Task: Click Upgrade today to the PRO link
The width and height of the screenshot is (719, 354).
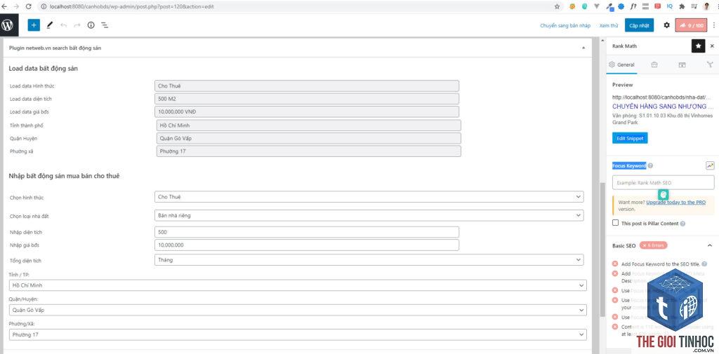Action: (x=676, y=202)
